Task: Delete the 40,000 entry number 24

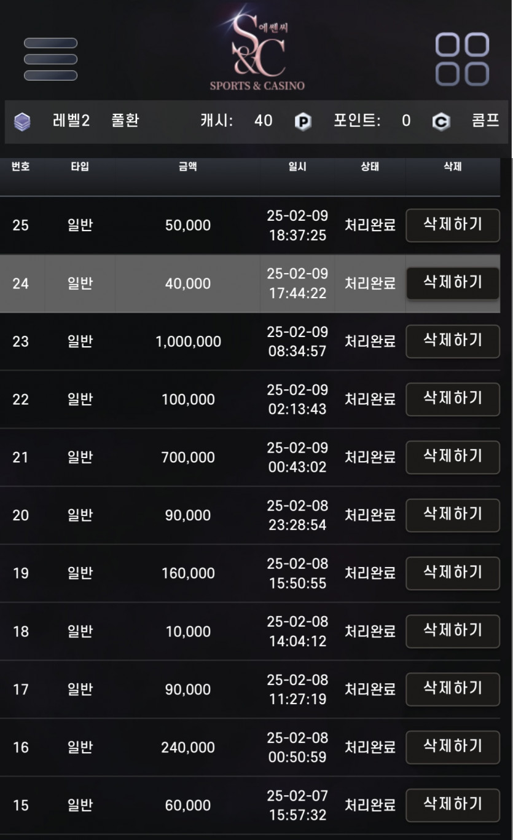Action: [x=453, y=283]
